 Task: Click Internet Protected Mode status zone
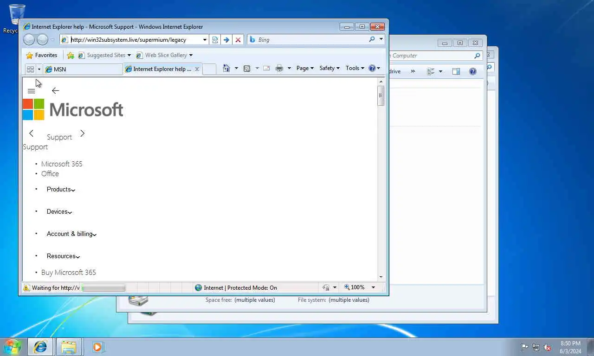tap(236, 288)
